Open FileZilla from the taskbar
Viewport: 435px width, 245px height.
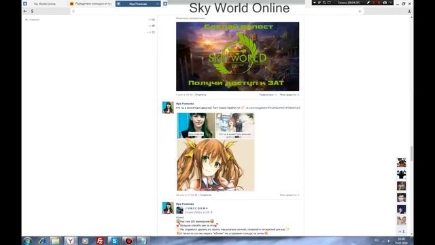[100, 241]
